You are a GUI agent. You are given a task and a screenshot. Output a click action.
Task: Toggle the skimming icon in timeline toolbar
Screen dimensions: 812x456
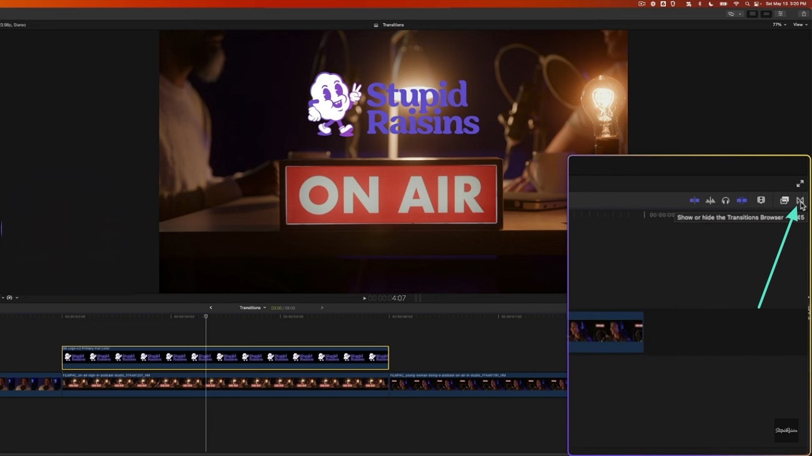[694, 201]
